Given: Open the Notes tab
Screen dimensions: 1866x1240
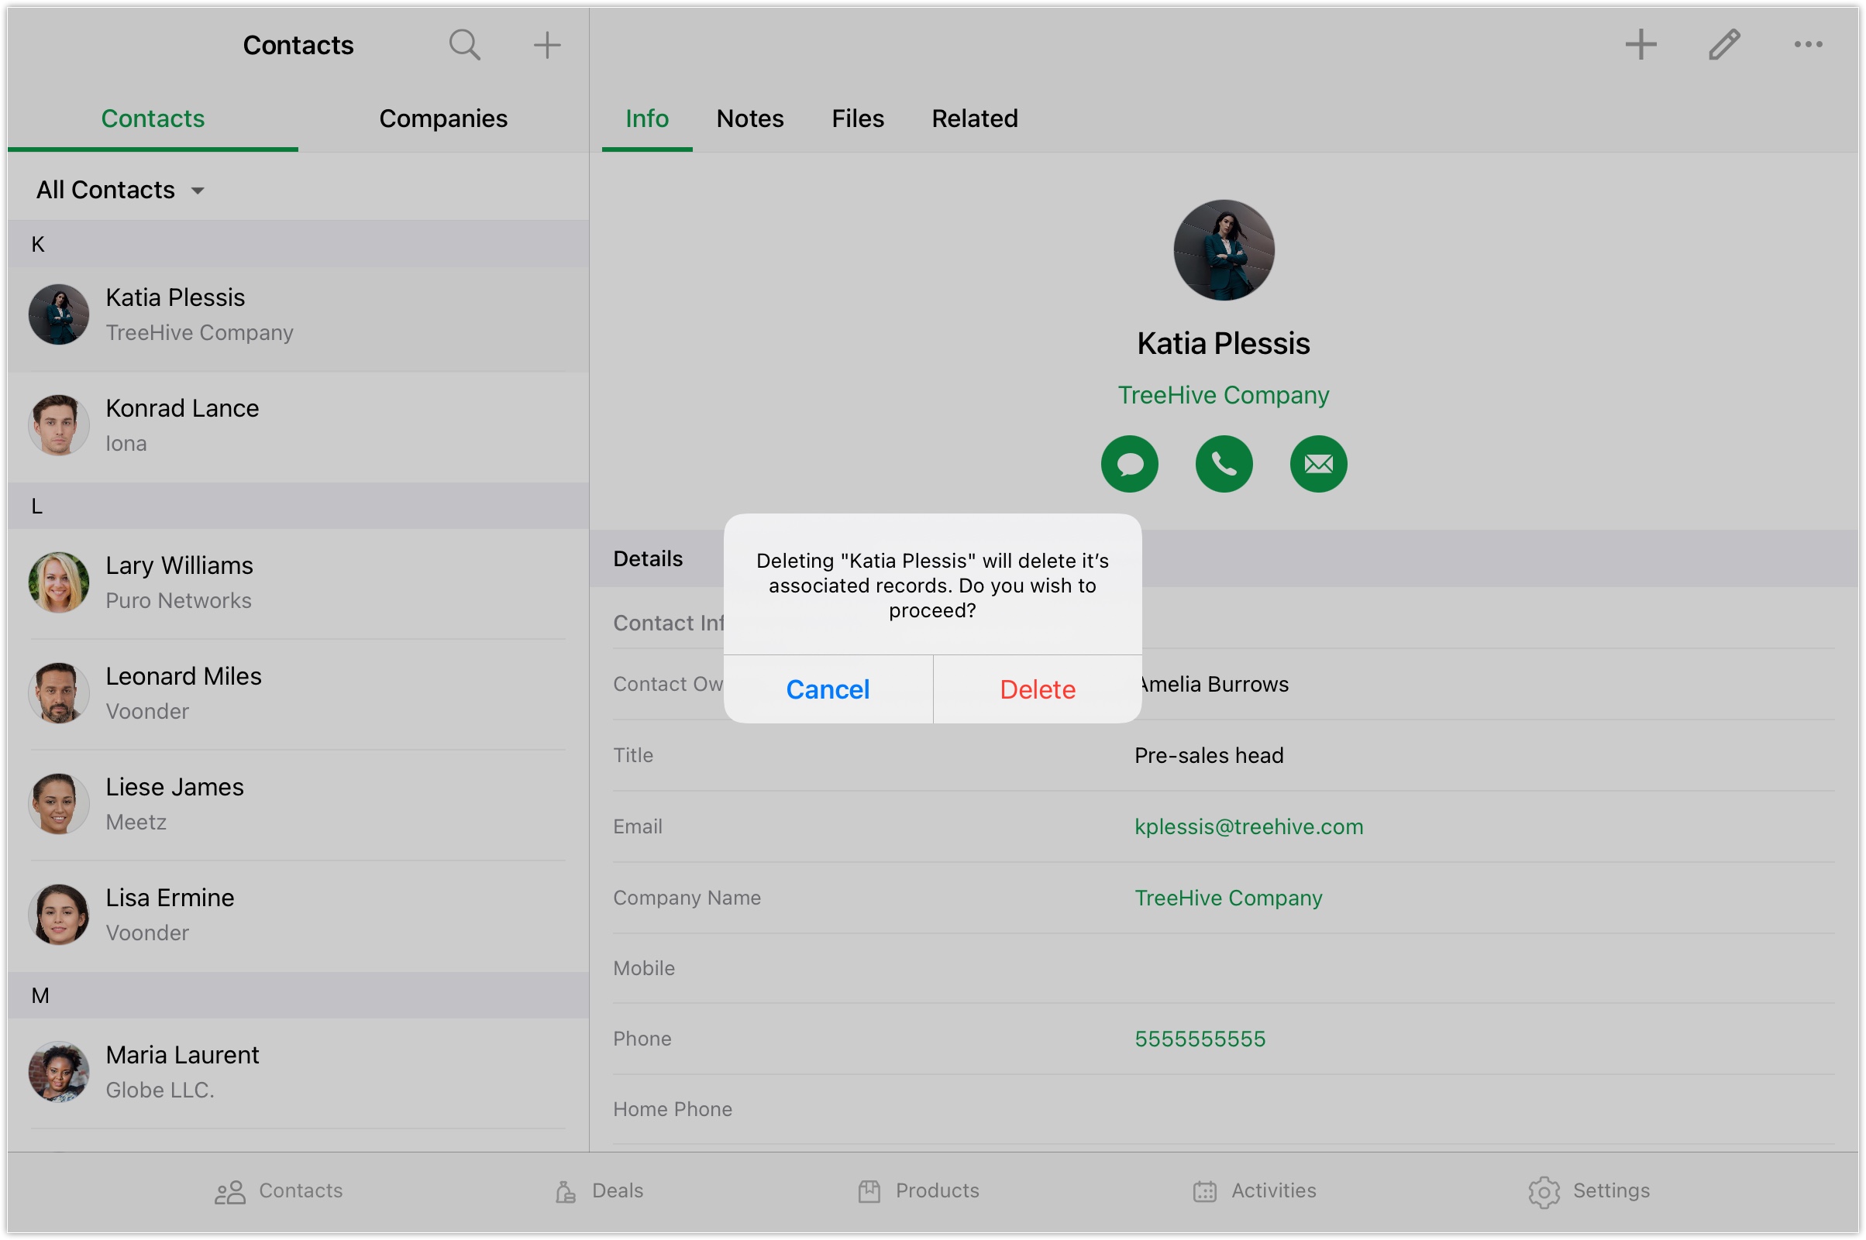Looking at the screenshot, I should click(749, 119).
